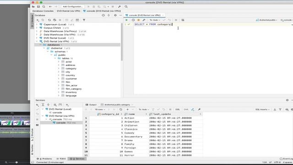The width and height of the screenshot is (293, 165).
Task: Select the customer table in tree
Action: click(x=71, y=79)
